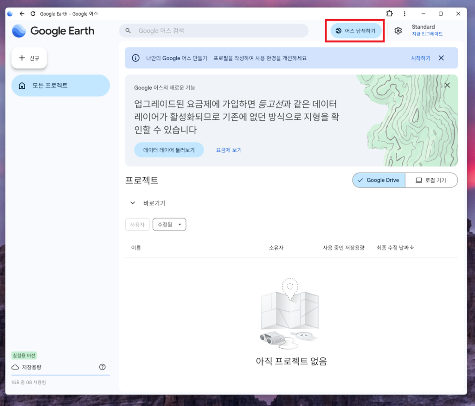Click the browser extensions puzzle icon

pos(389,13)
